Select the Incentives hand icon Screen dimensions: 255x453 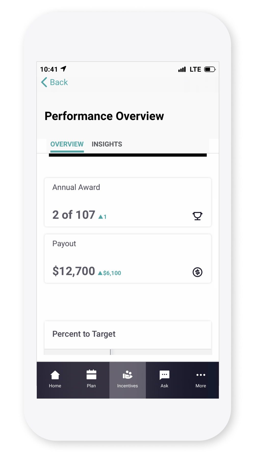(x=127, y=375)
